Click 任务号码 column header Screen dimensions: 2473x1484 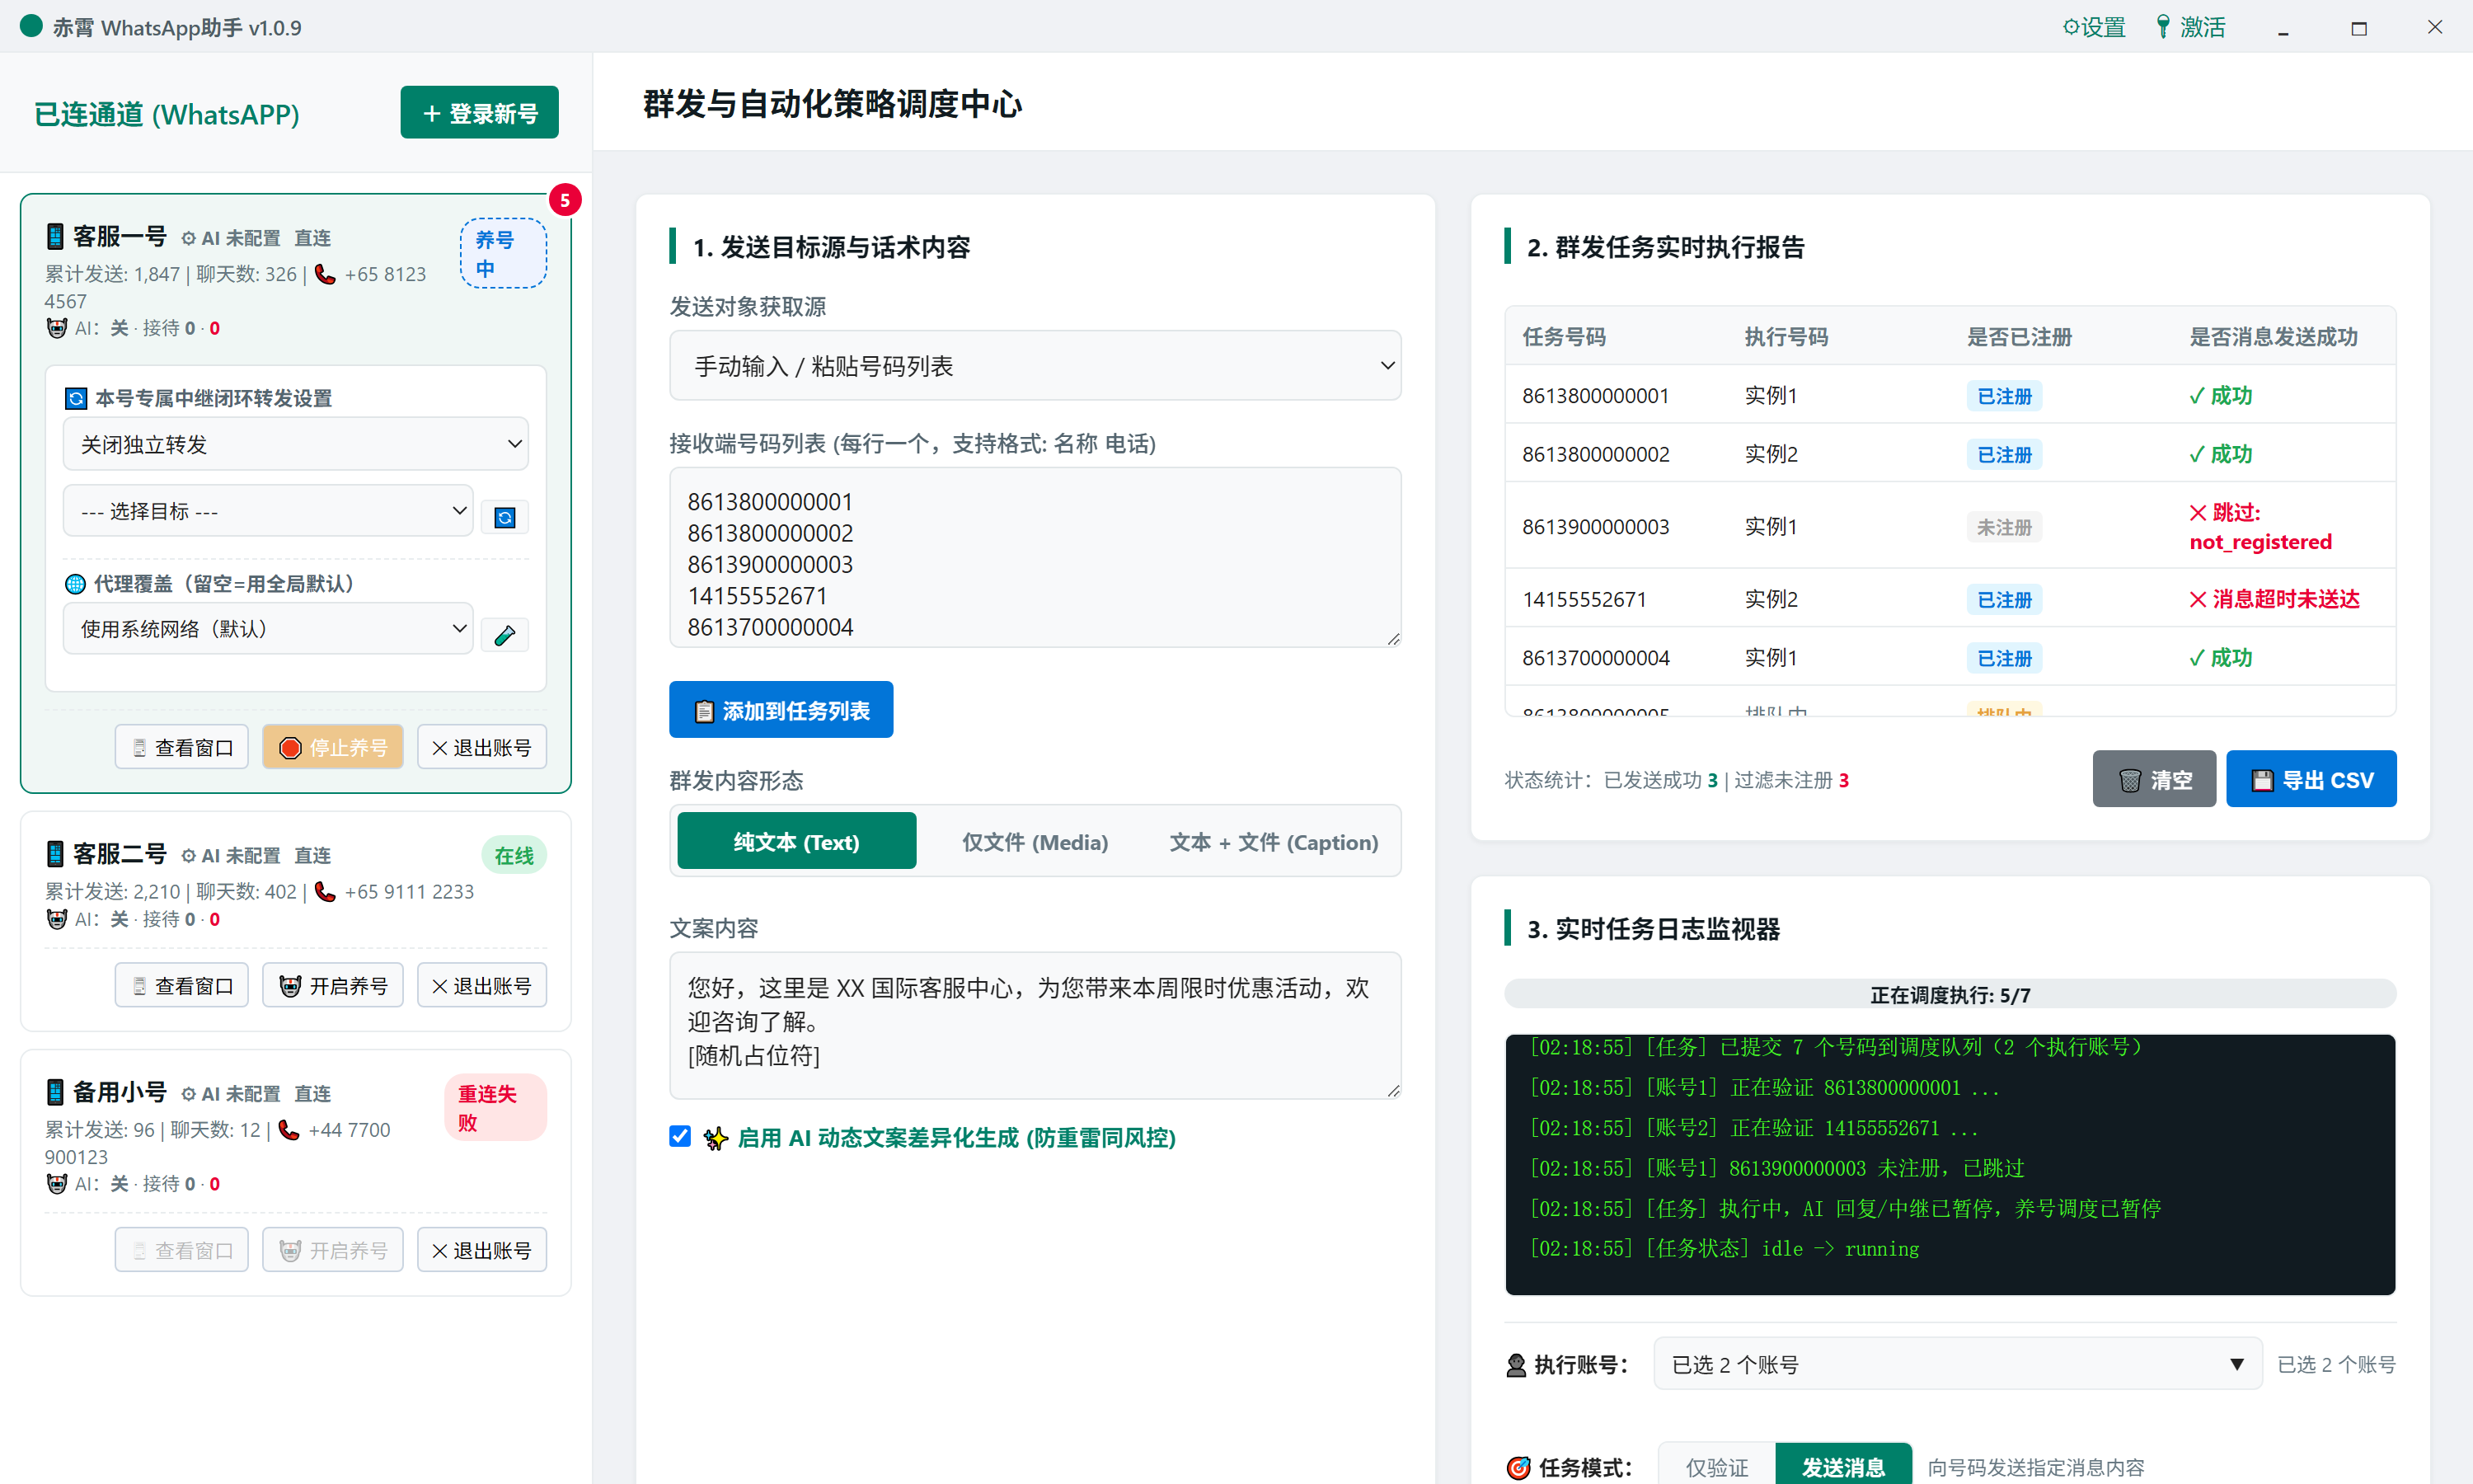[1564, 336]
